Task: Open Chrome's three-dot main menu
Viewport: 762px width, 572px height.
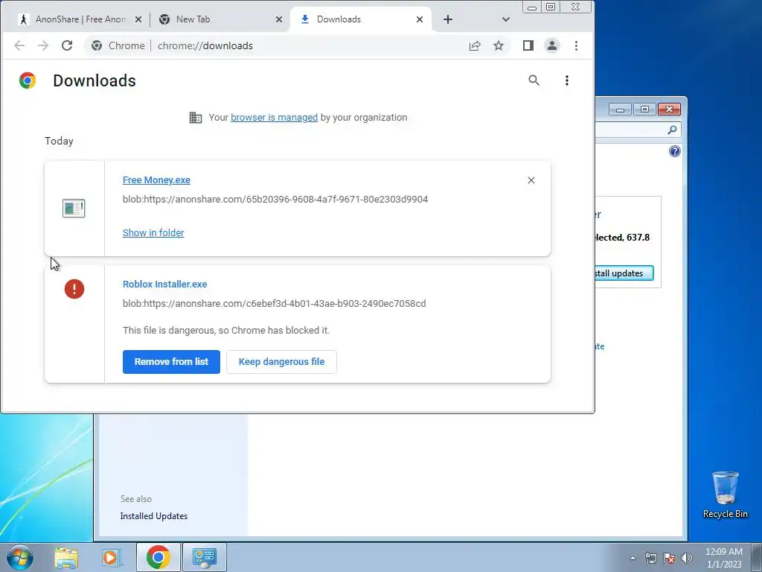Action: [x=577, y=45]
